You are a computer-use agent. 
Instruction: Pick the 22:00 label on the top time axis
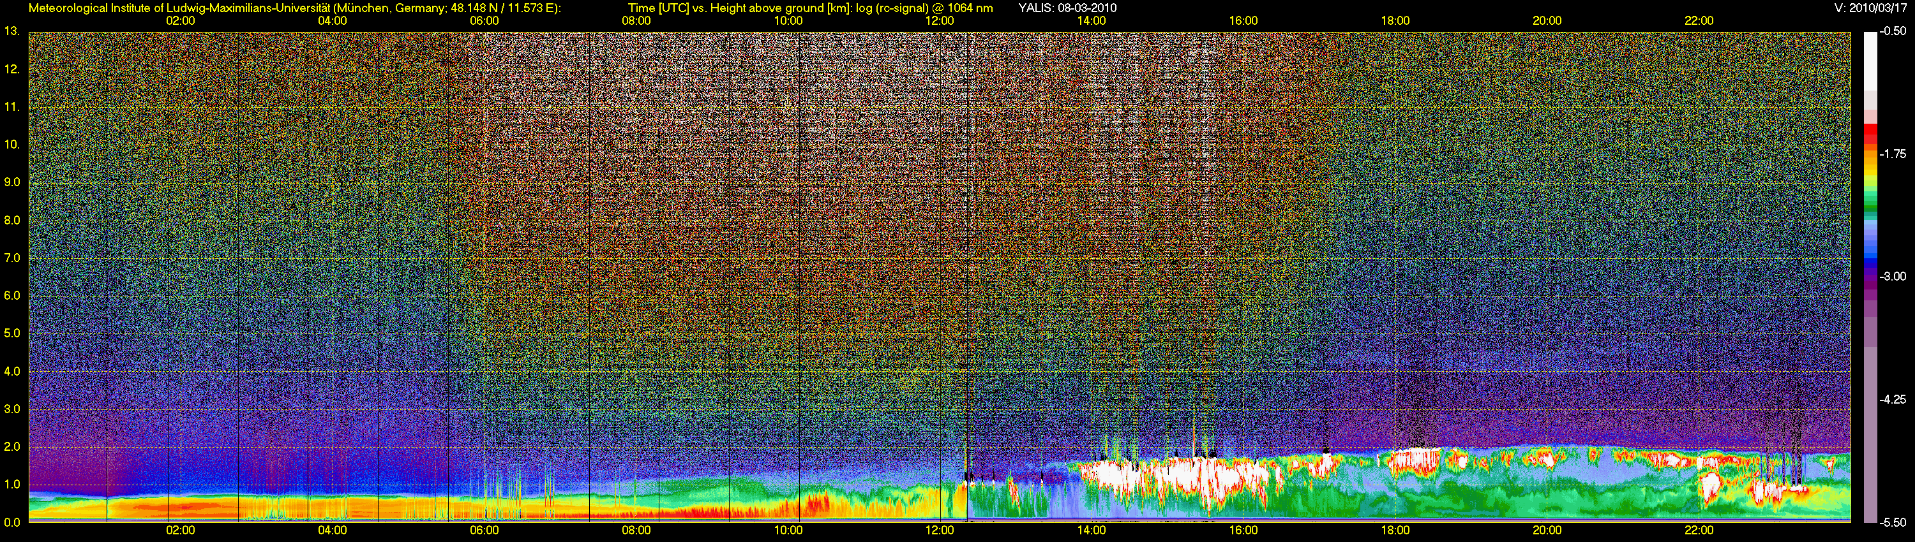coord(1699,21)
